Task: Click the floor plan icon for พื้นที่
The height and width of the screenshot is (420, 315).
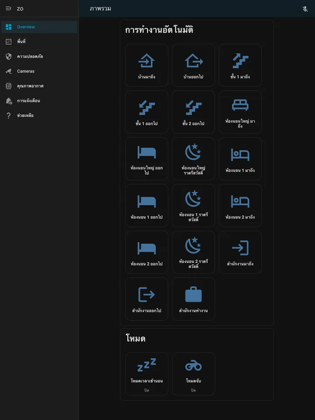Action: (9, 42)
